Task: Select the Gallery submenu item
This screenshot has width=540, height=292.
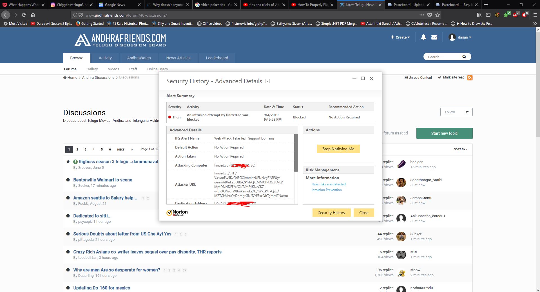Action: coord(92,69)
